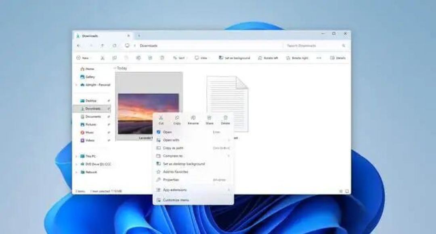This screenshot has height=234, width=436.
Task: Collapse the Today group header
Action: (115, 68)
